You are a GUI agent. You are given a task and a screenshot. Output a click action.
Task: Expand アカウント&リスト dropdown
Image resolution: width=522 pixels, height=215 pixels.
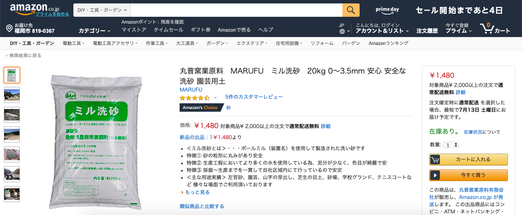[x=382, y=31]
